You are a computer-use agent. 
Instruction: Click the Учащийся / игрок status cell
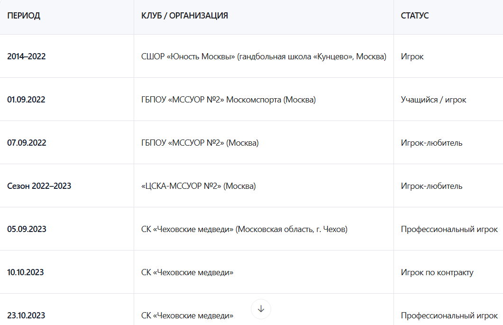click(x=433, y=100)
